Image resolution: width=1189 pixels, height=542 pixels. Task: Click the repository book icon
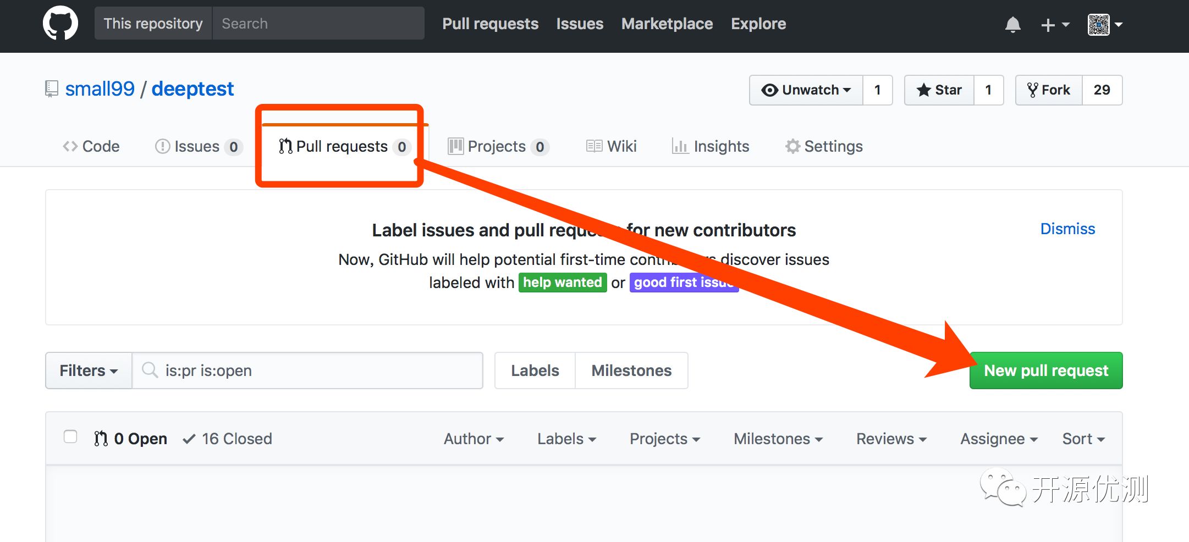tap(52, 89)
